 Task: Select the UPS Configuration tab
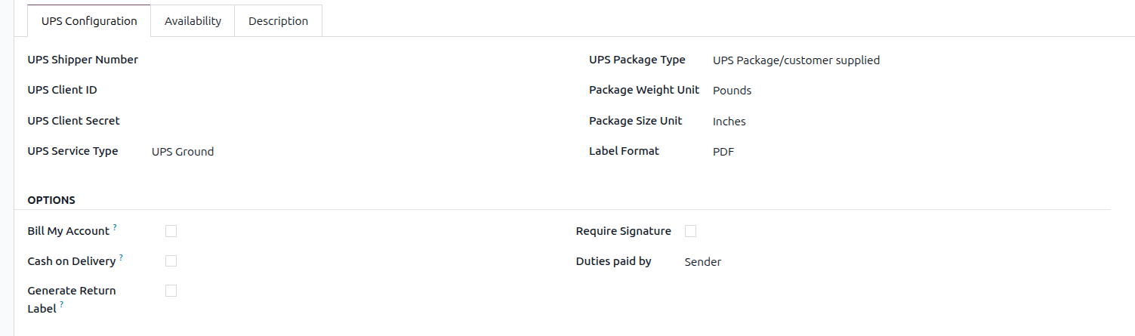pyautogui.click(x=89, y=21)
